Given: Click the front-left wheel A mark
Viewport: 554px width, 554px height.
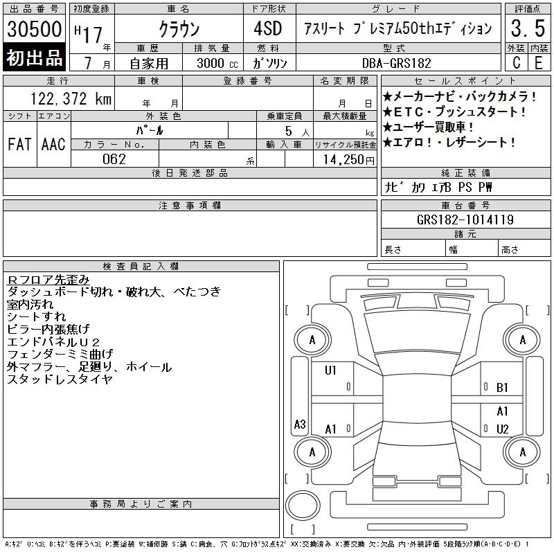Looking at the screenshot, I should pyautogui.click(x=312, y=340).
